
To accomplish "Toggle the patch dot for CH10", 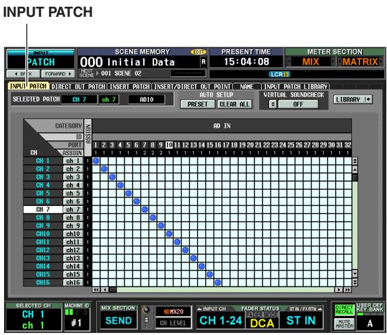I will pyautogui.click(x=169, y=234).
